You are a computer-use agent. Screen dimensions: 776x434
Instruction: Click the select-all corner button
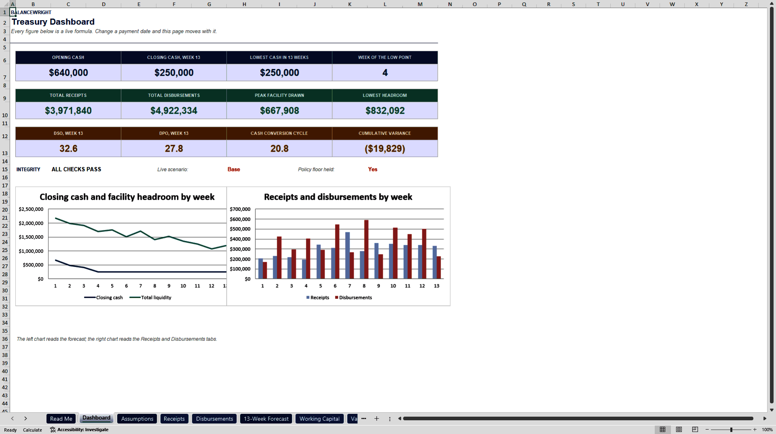coord(4,4)
